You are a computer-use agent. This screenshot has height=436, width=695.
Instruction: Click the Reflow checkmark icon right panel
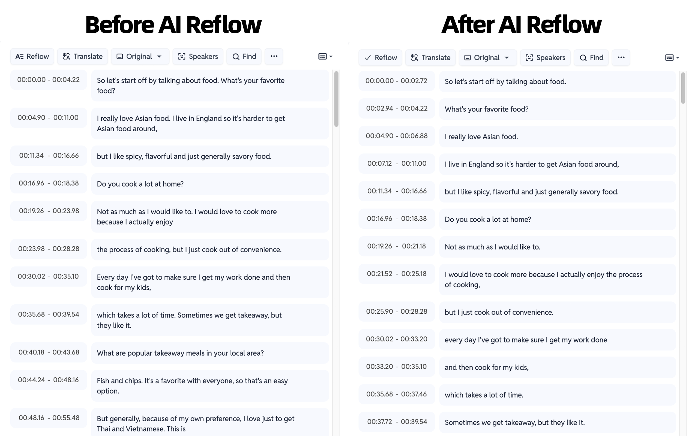367,57
